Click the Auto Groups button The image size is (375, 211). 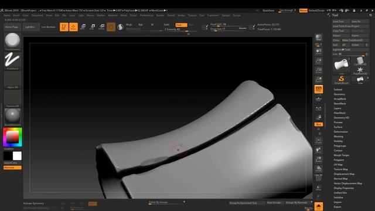coord(274,203)
